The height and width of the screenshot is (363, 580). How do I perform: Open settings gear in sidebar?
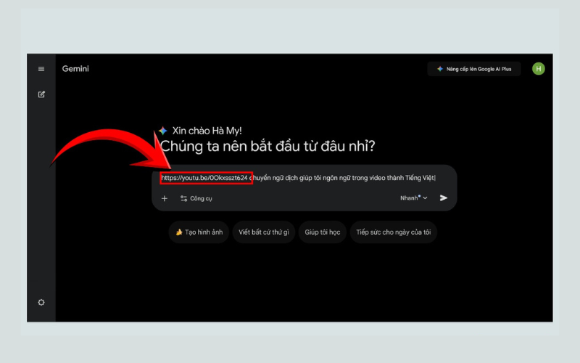pos(41,302)
